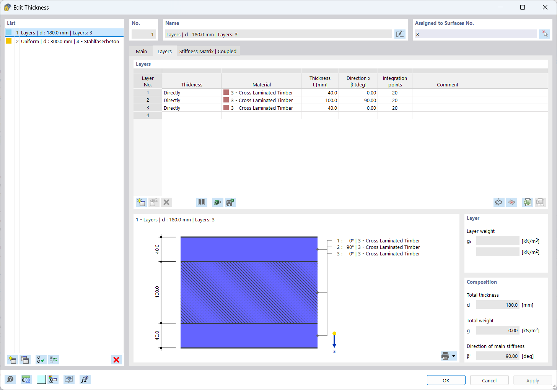Open the material library
The height and width of the screenshot is (390, 557).
pos(202,202)
